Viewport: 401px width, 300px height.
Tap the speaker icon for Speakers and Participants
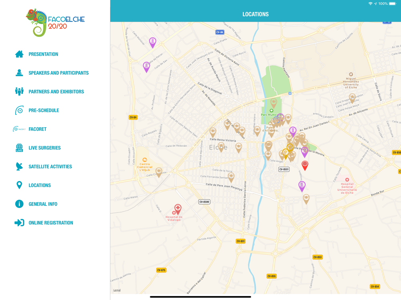click(19, 73)
